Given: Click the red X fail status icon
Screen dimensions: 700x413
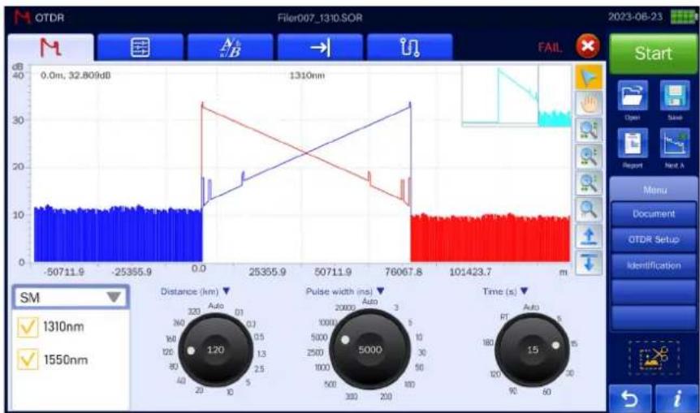Looking at the screenshot, I should click(587, 46).
